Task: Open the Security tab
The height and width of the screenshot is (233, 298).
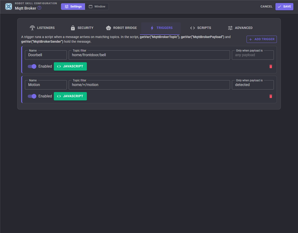Action: (82, 28)
